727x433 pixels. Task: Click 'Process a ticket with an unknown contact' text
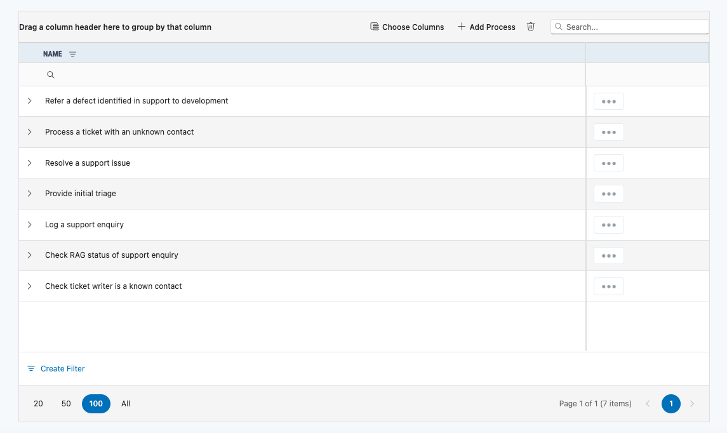click(119, 132)
